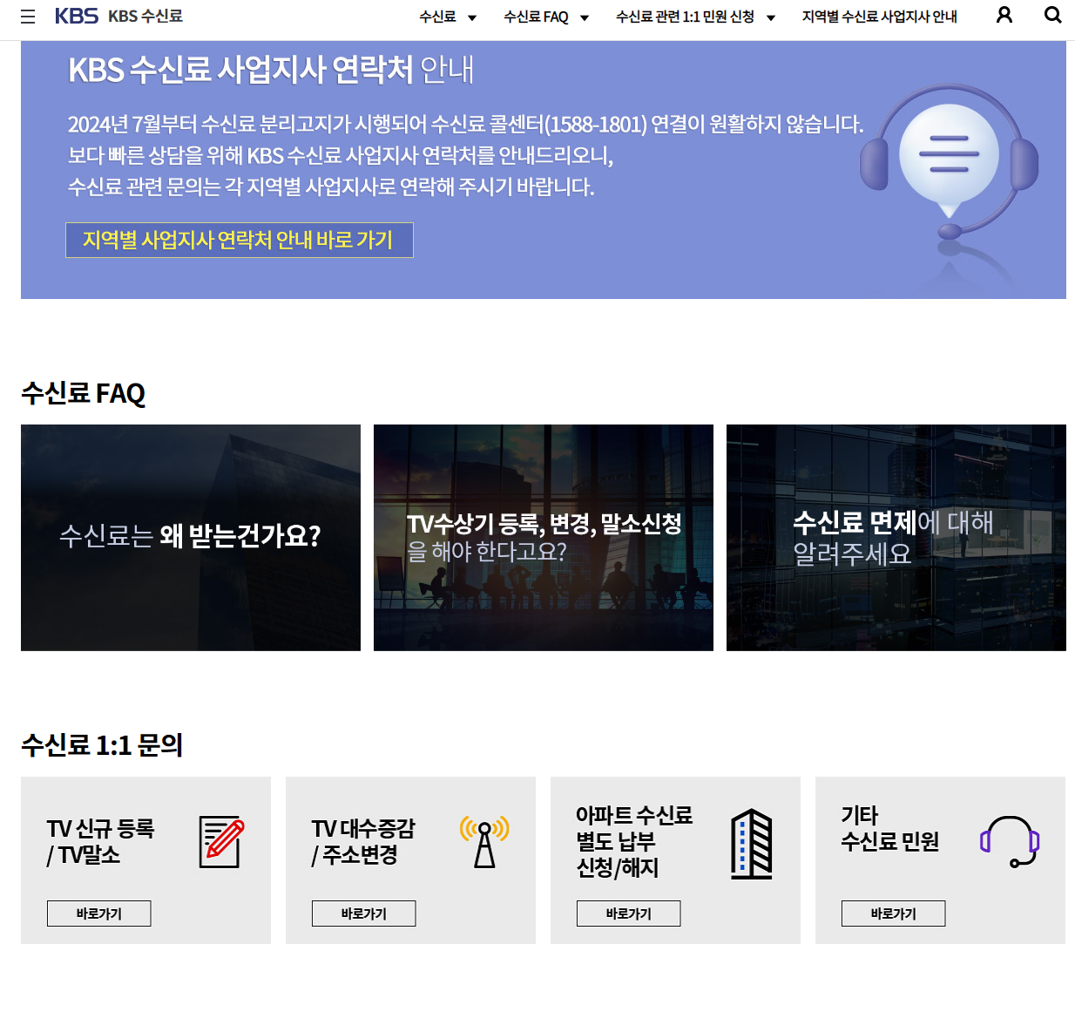Click the 기타 수신료 민원 title
This screenshot has height=1012, width=1075.
click(890, 828)
